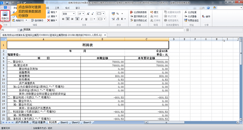Image resolution: width=243 pixels, height=130 pixels.
Task: Click the search icon beside the top-right box
Action: point(215,8)
